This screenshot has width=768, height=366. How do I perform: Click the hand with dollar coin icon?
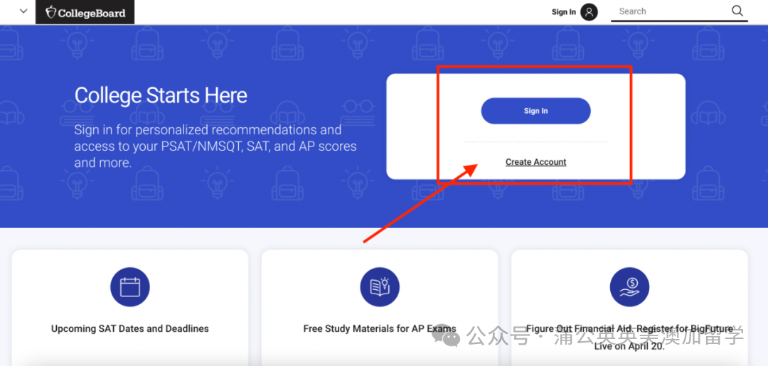(x=629, y=287)
